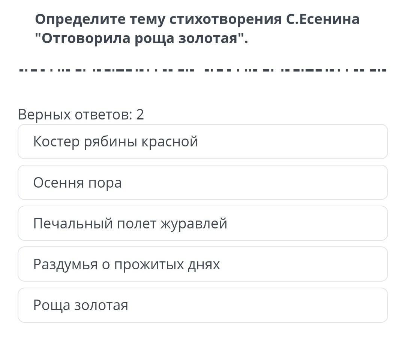The image size is (405, 352).
Task: Tap the word "журавлей" in the third answer
Action: pos(194,224)
